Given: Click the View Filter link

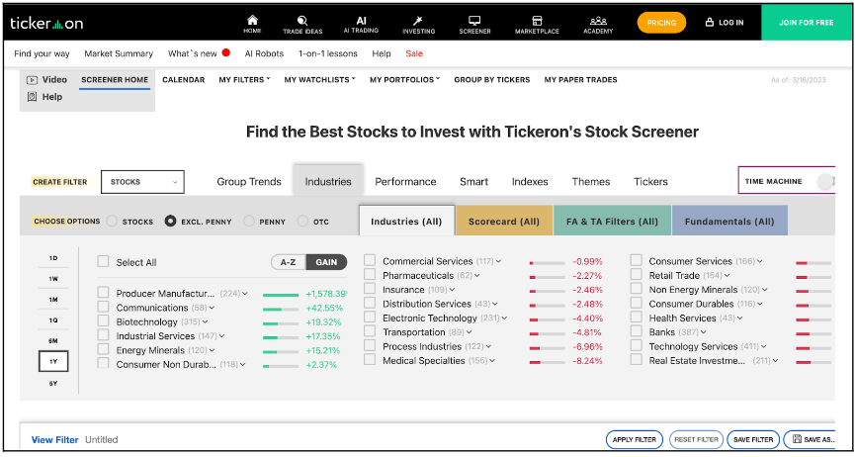Looking at the screenshot, I should point(54,439).
